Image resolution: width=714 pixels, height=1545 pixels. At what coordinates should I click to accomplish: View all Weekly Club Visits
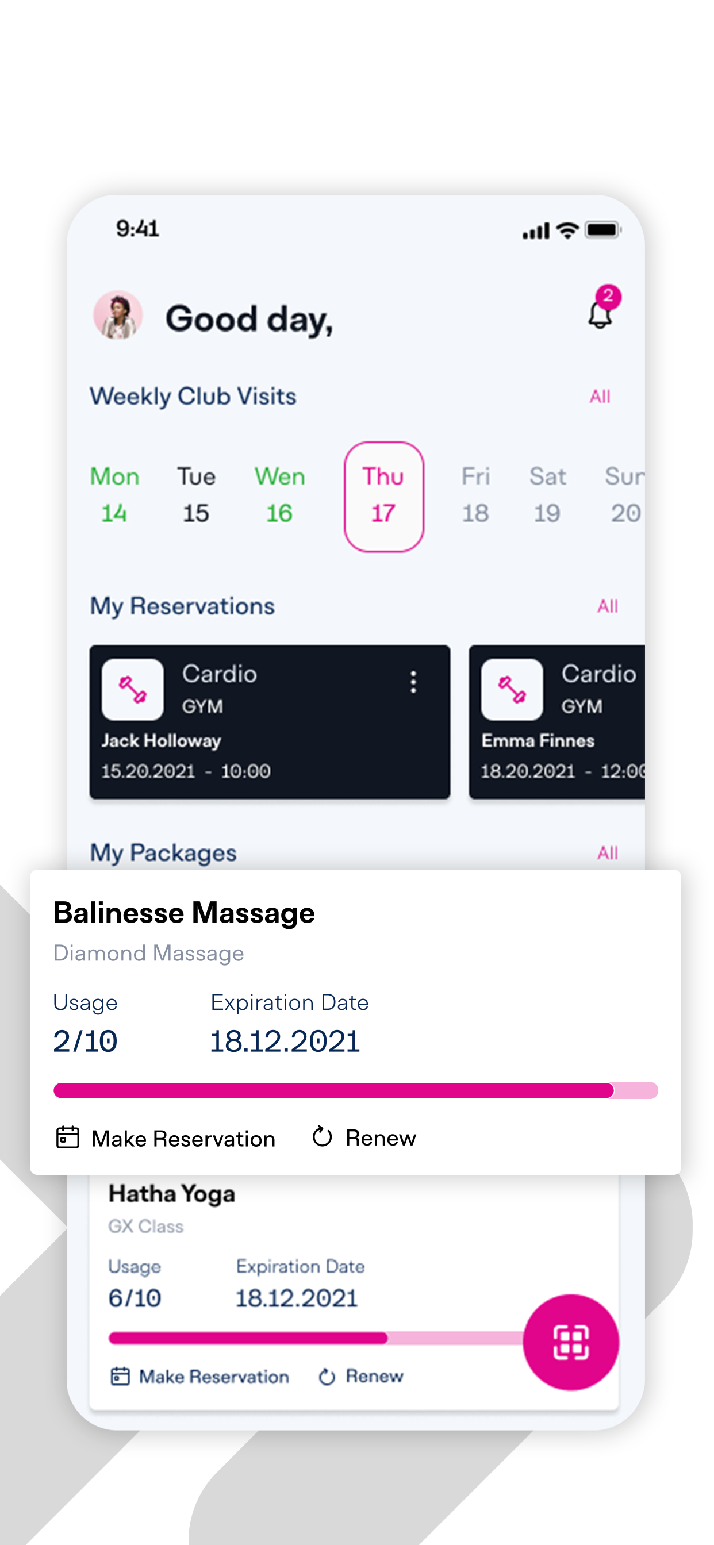coord(600,397)
